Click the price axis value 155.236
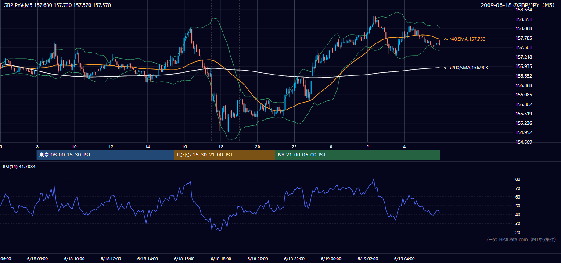 [524, 123]
